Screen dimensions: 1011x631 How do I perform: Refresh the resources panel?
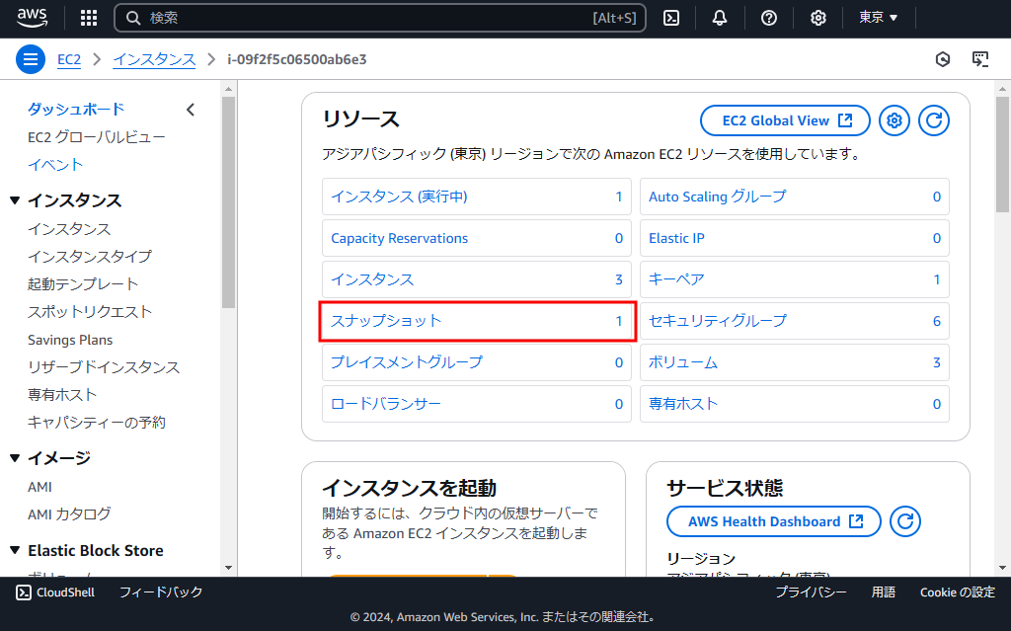point(934,120)
